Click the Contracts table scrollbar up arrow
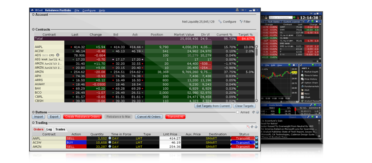 (x=256, y=46)
